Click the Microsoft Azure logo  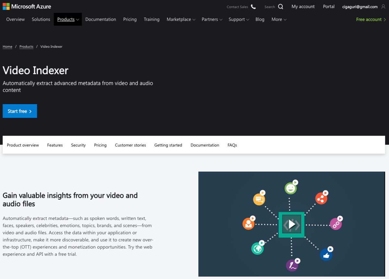[x=27, y=6]
